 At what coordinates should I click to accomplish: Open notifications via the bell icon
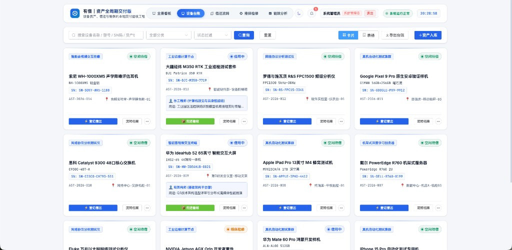[312, 13]
